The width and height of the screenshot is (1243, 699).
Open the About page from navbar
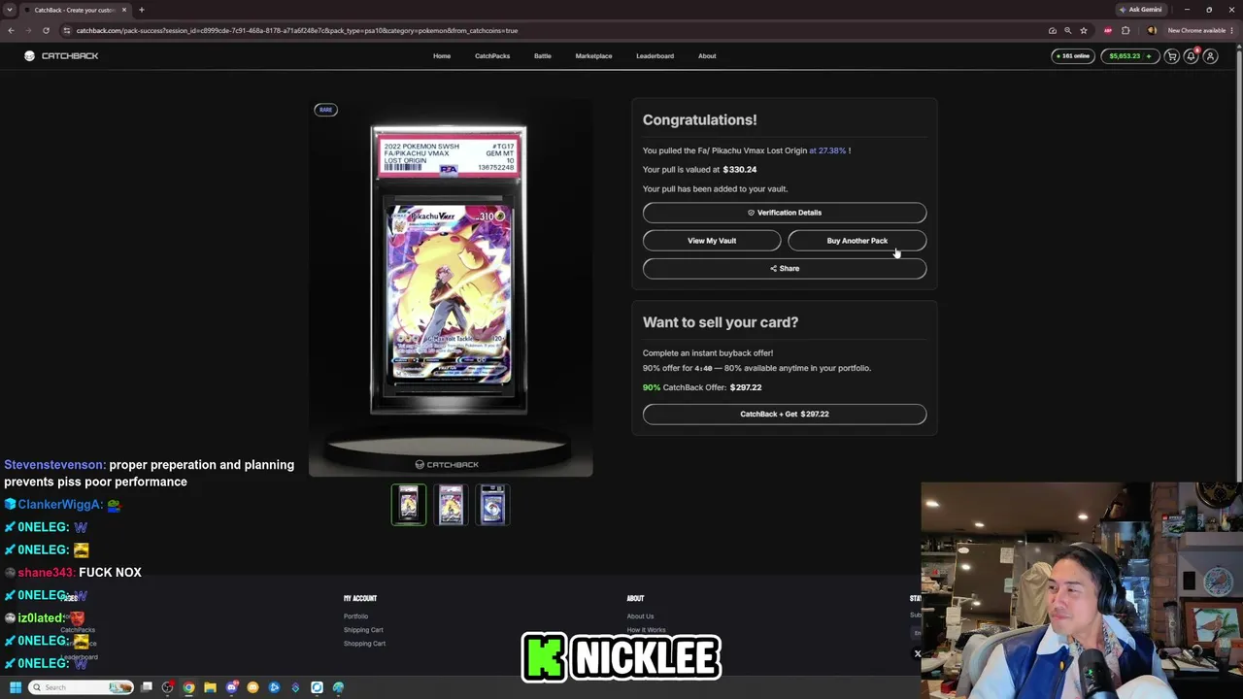coord(707,56)
